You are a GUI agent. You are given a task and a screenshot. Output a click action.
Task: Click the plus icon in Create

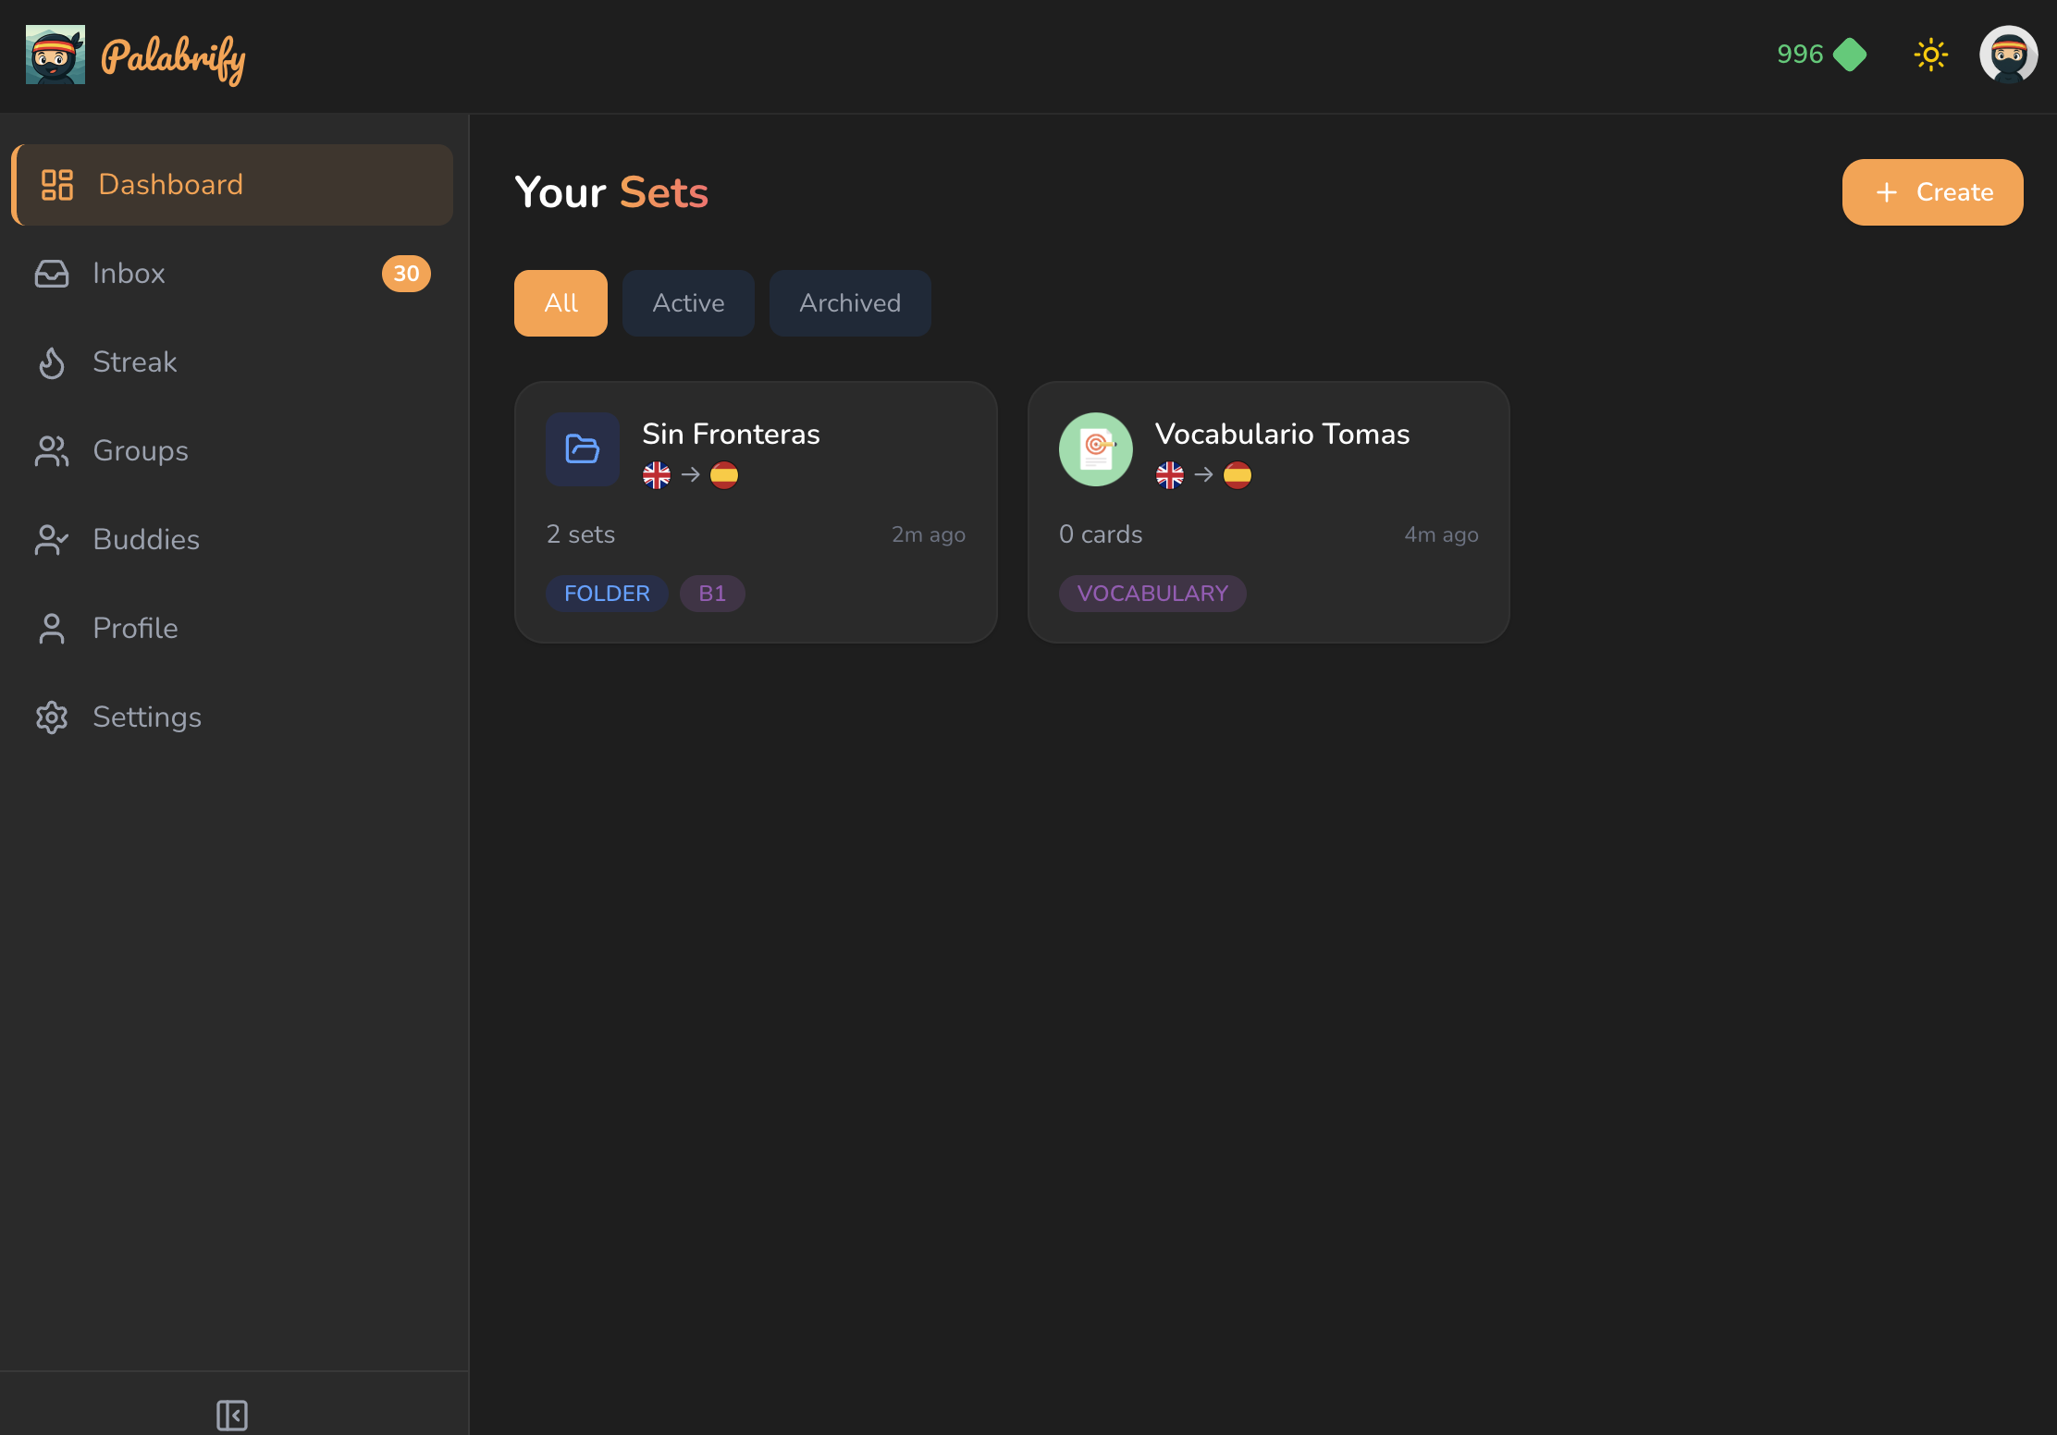[x=1887, y=192]
